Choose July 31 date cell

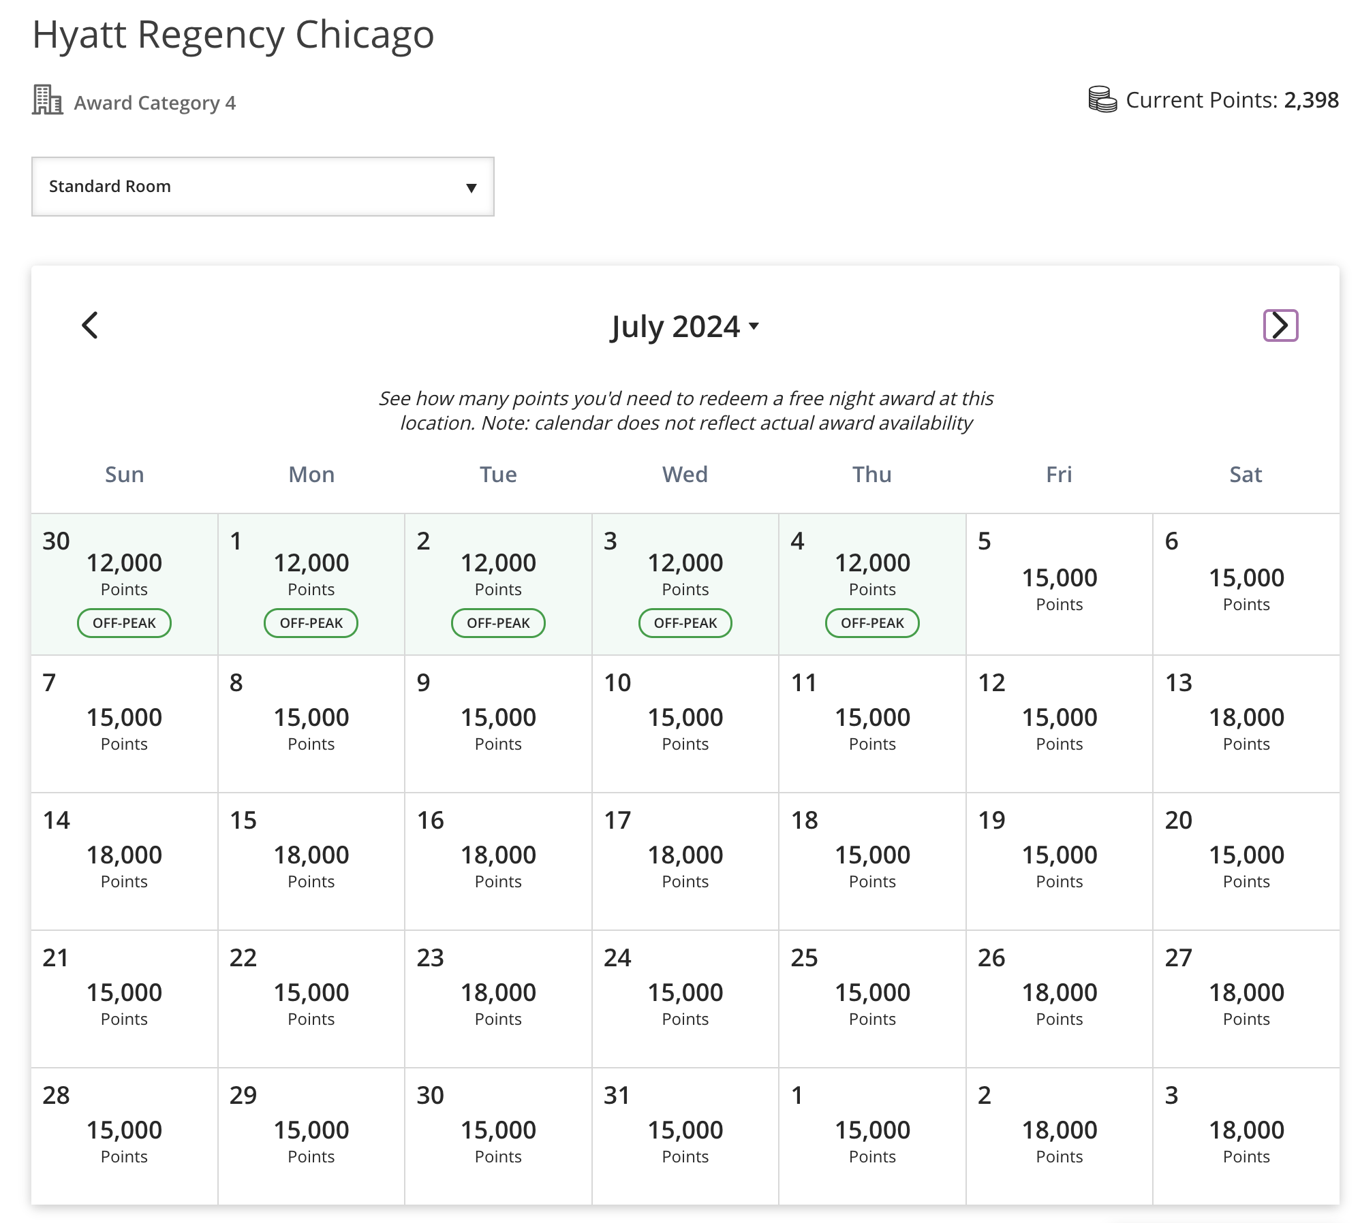pyautogui.click(x=685, y=1137)
